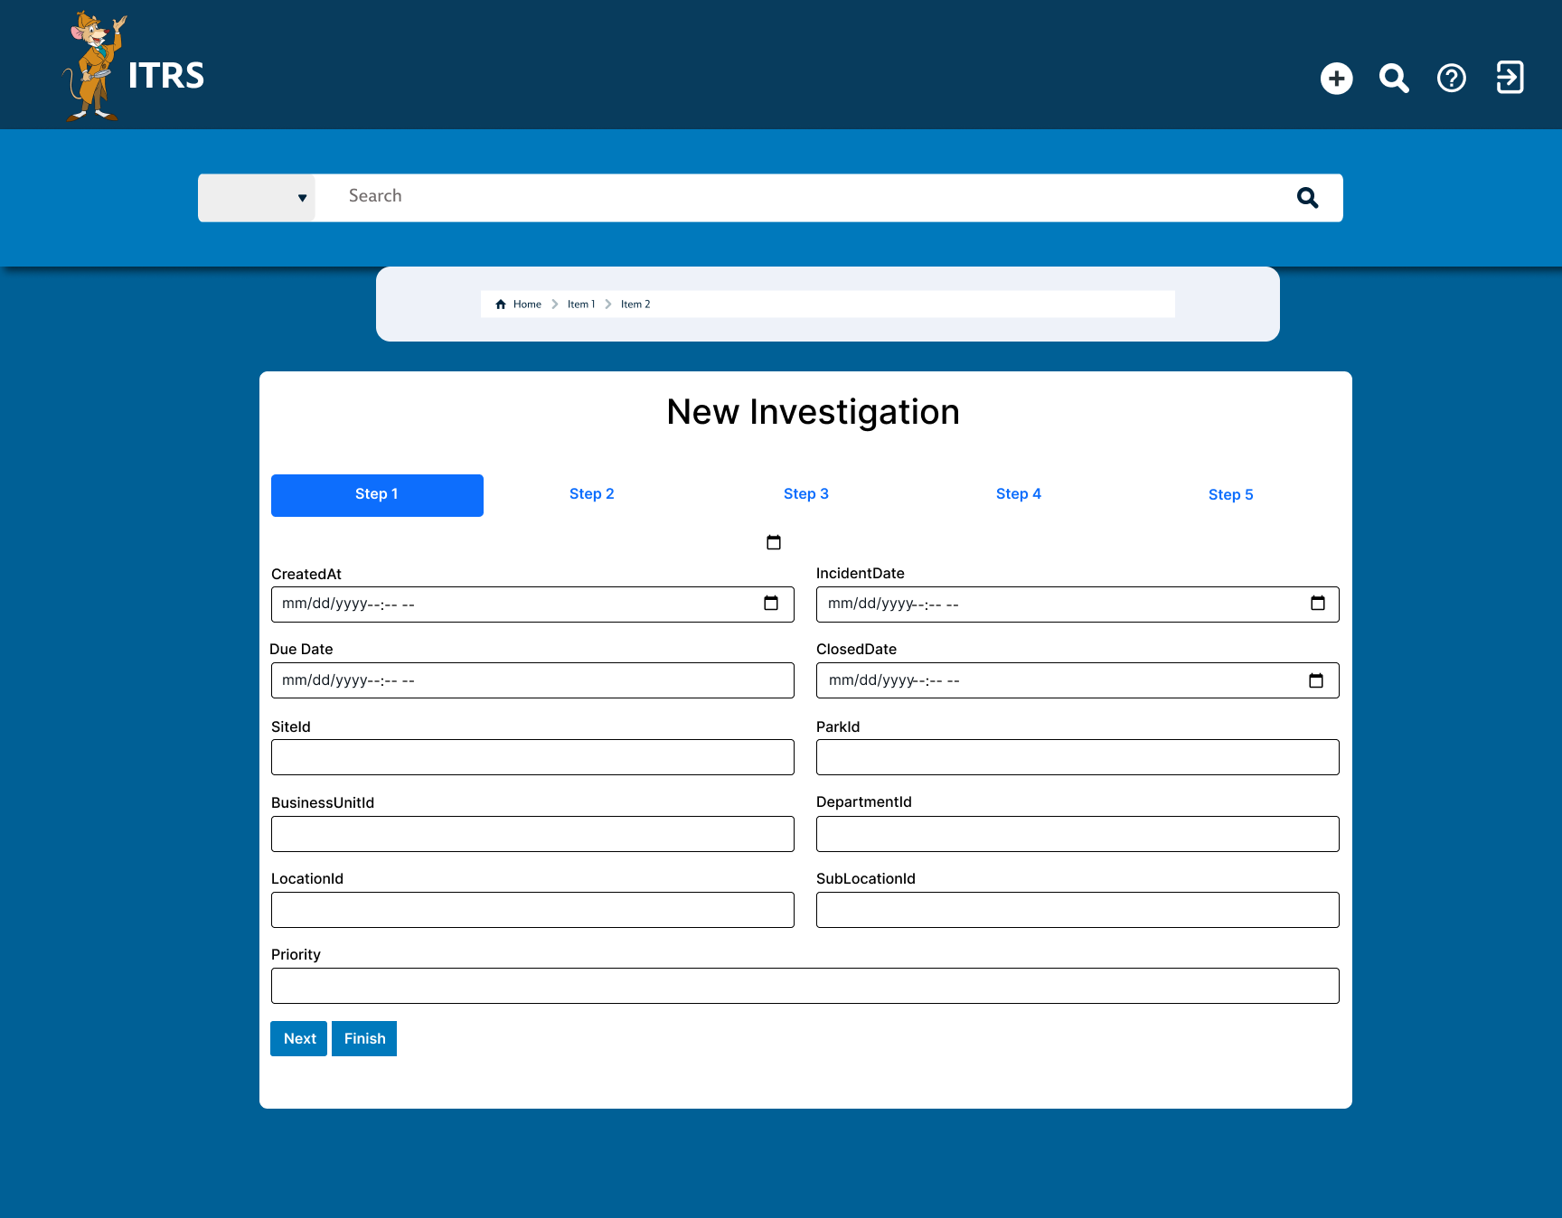Focus the ClosedDate date field

click(x=1077, y=680)
